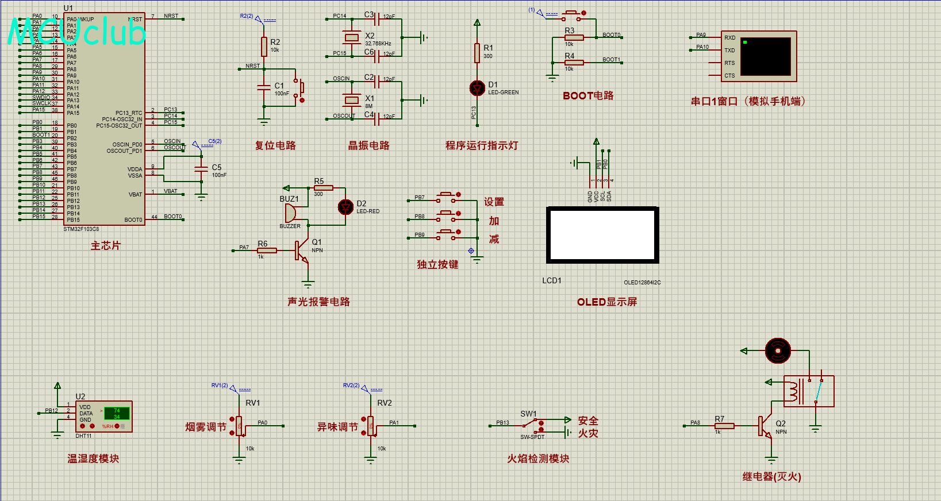Screen dimensions: 941x501
Task: Click the PA9 terminal label at RXD
Action: pyautogui.click(x=701, y=35)
